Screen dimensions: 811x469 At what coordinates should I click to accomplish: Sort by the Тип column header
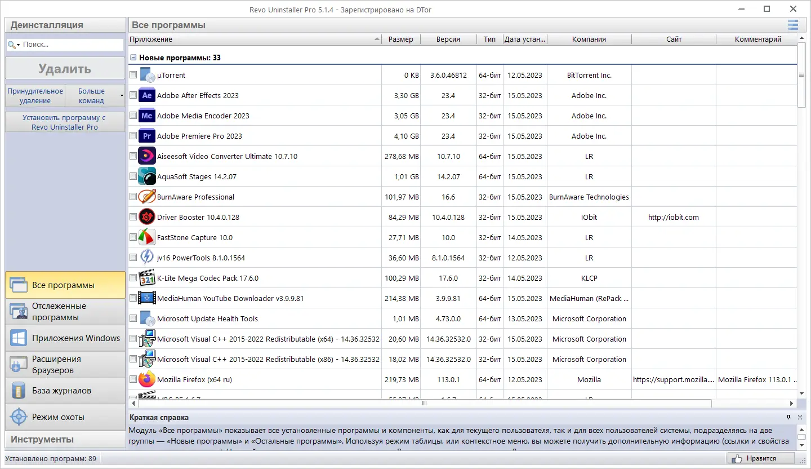click(489, 39)
